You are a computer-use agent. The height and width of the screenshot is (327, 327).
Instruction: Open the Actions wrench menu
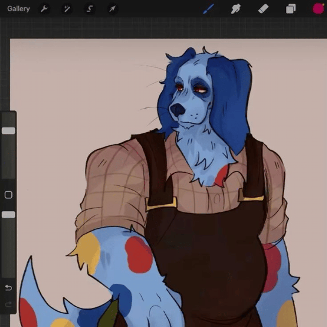tap(44, 9)
